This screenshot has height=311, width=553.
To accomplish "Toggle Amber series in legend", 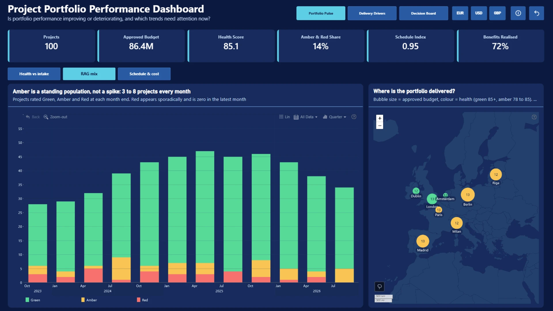I will pyautogui.click(x=89, y=300).
